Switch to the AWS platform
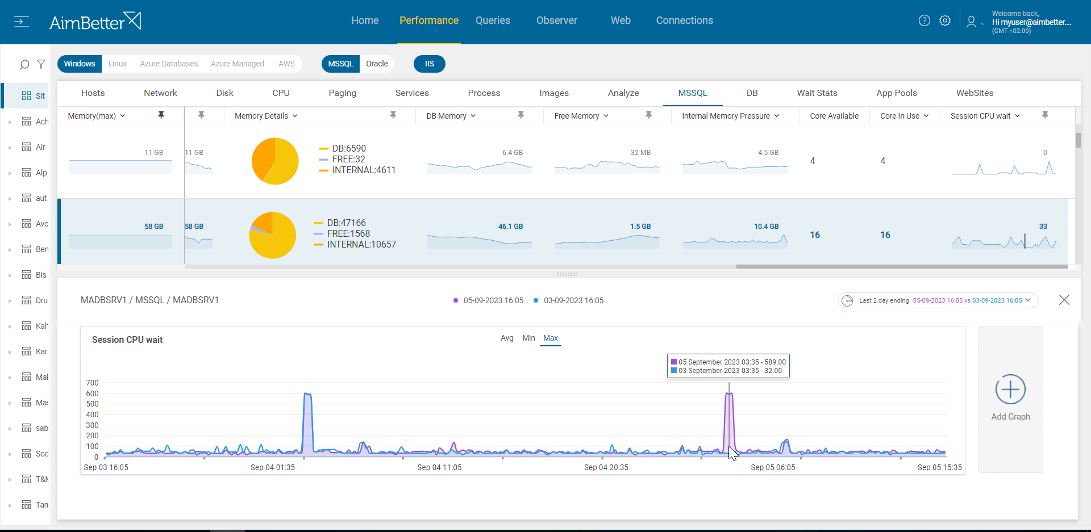Image resolution: width=1091 pixels, height=532 pixels. click(x=286, y=64)
